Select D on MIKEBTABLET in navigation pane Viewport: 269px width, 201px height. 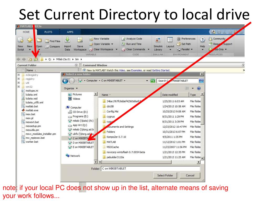(81, 143)
